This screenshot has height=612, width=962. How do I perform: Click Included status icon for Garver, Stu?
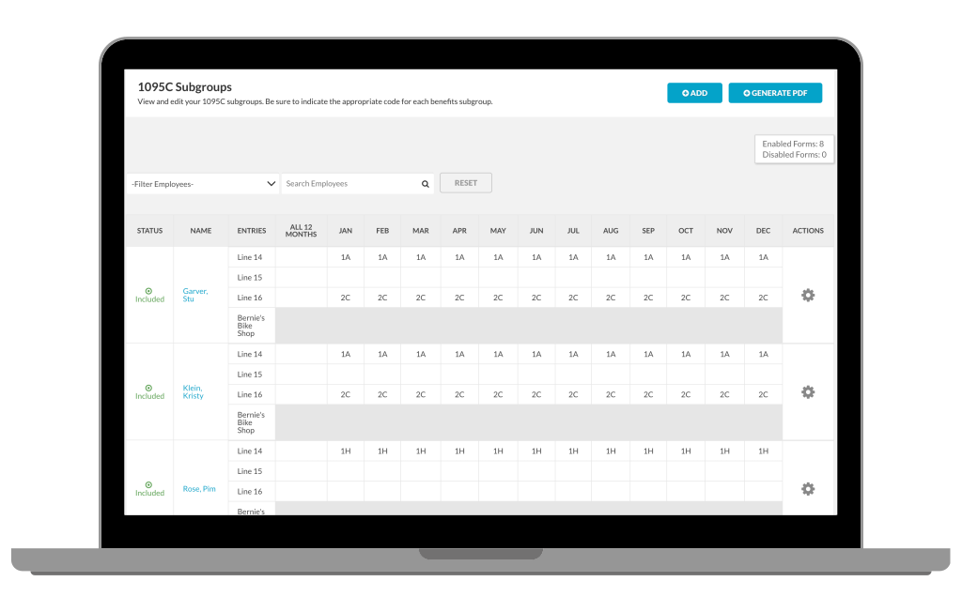(x=148, y=291)
